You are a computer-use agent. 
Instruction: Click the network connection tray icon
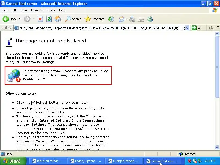[x=195, y=161]
